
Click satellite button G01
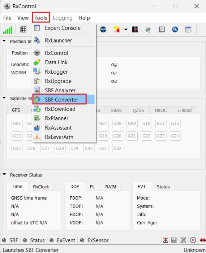17,123
